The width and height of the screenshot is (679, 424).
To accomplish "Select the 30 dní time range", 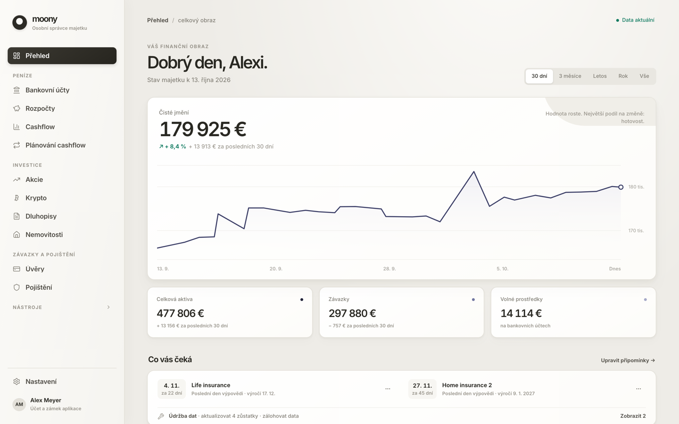I will coord(539,76).
